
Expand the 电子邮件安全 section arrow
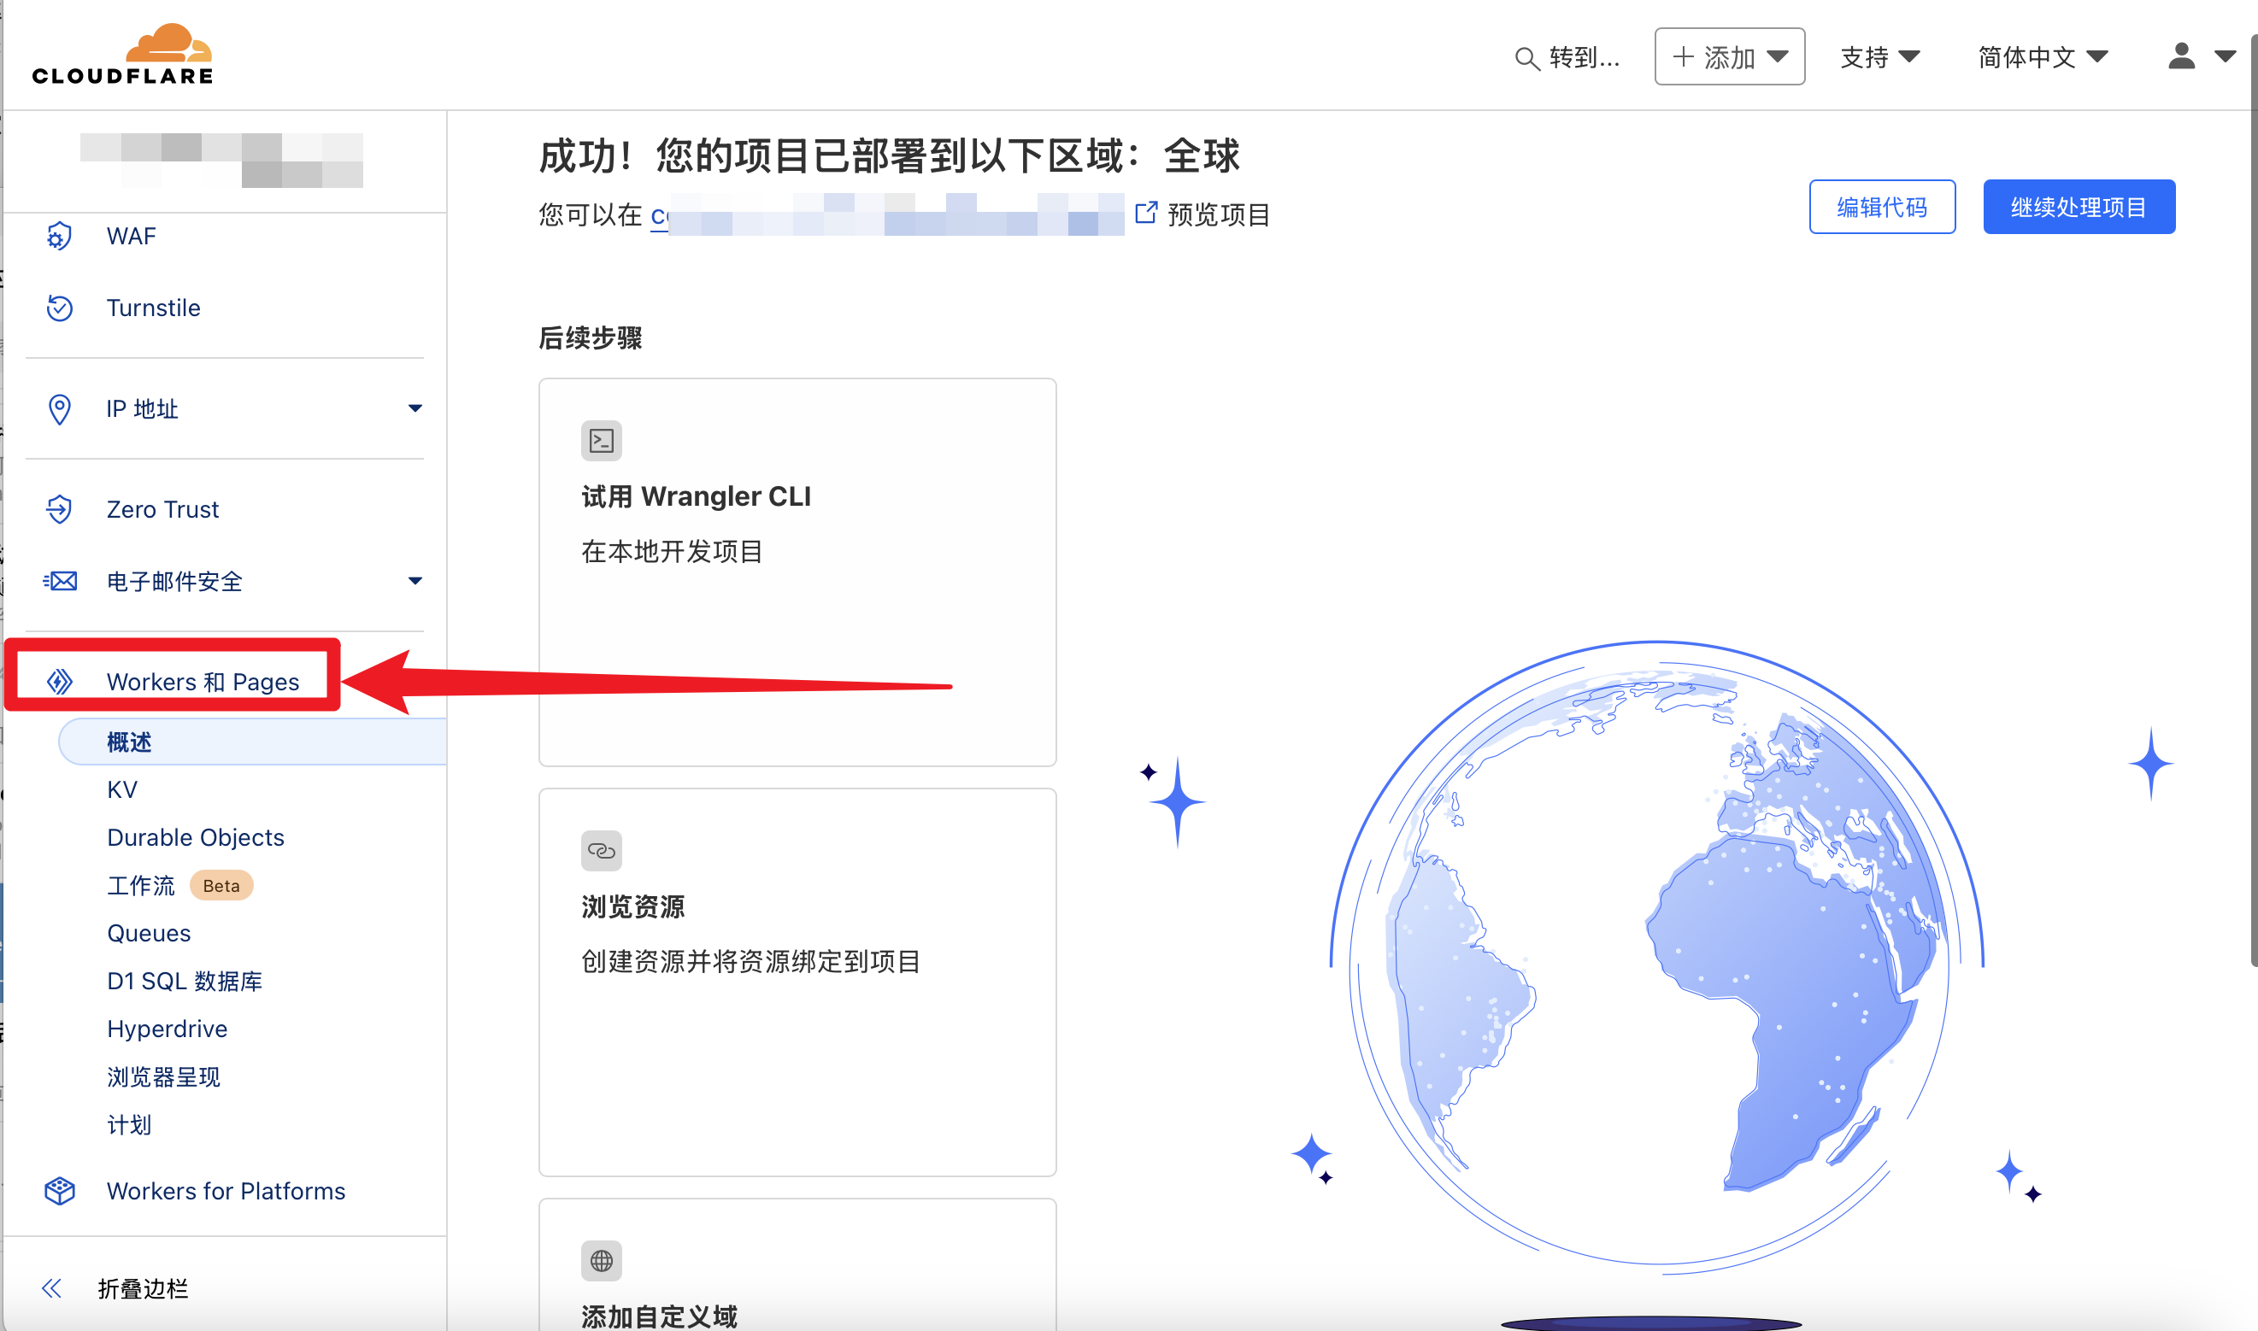[x=415, y=580]
